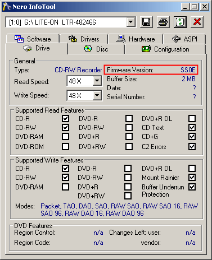Minimize the Nero InfoTool window
Viewport: 212px width, 260px height.
[x=185, y=7]
